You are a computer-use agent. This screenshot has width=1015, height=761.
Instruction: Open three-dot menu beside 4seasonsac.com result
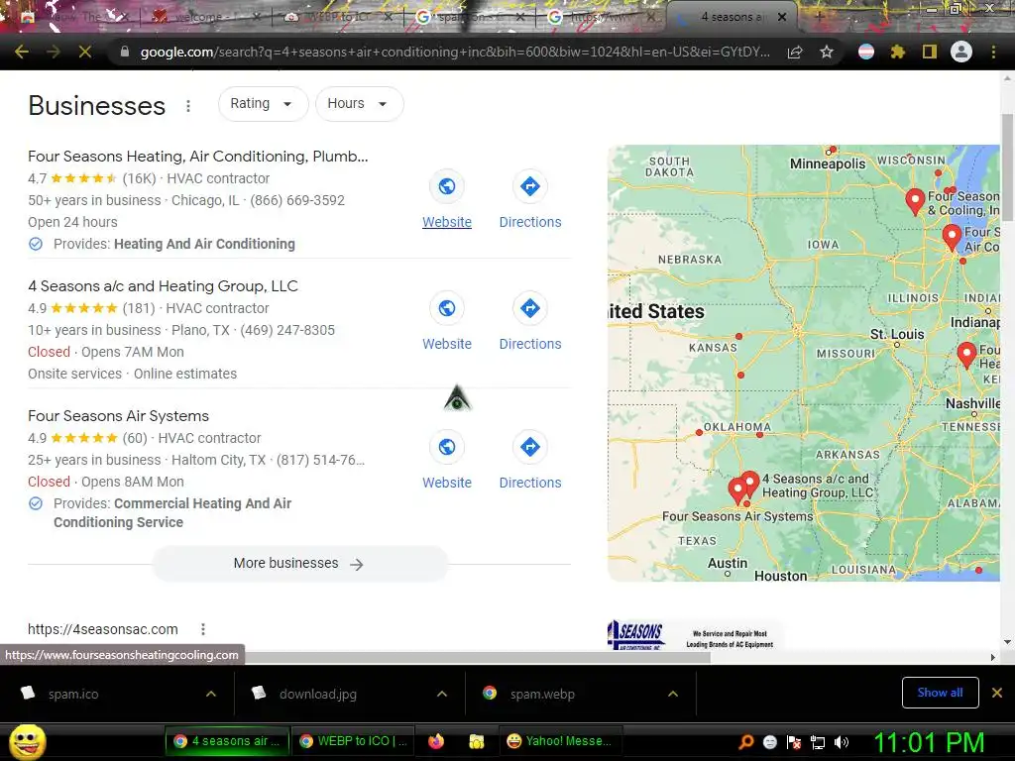point(202,629)
